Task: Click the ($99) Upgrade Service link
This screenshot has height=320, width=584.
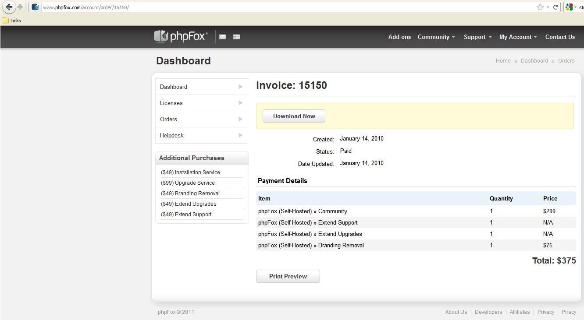Action: click(x=188, y=183)
